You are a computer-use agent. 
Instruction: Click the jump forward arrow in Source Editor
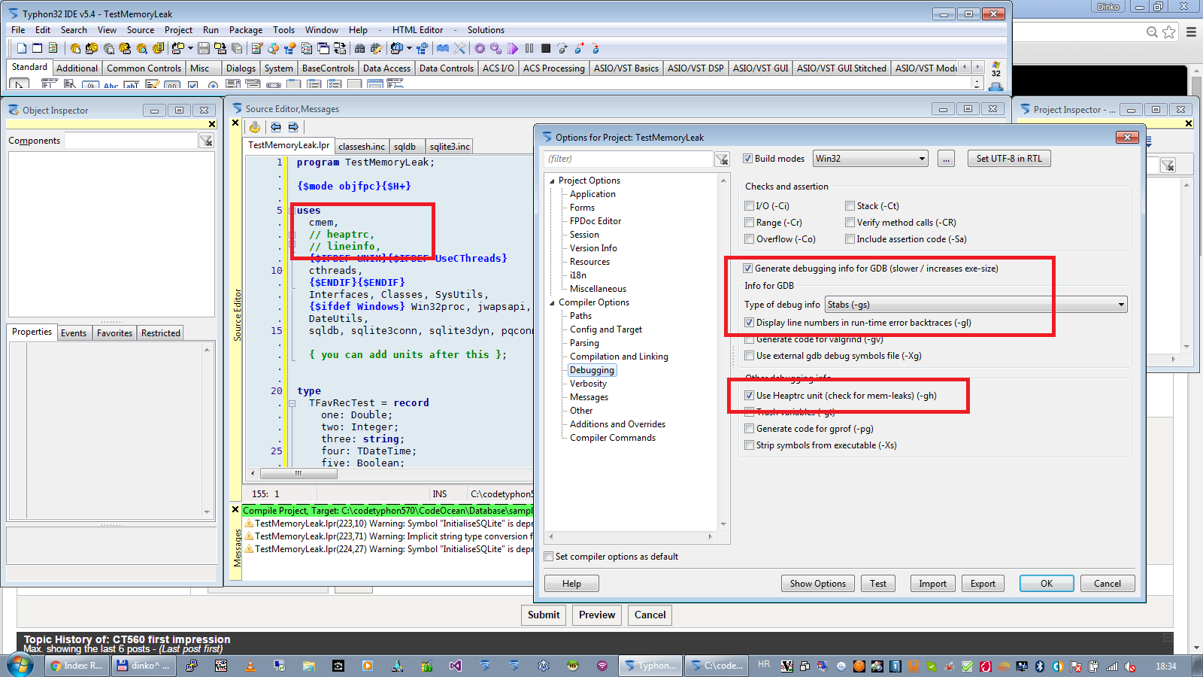pos(293,127)
